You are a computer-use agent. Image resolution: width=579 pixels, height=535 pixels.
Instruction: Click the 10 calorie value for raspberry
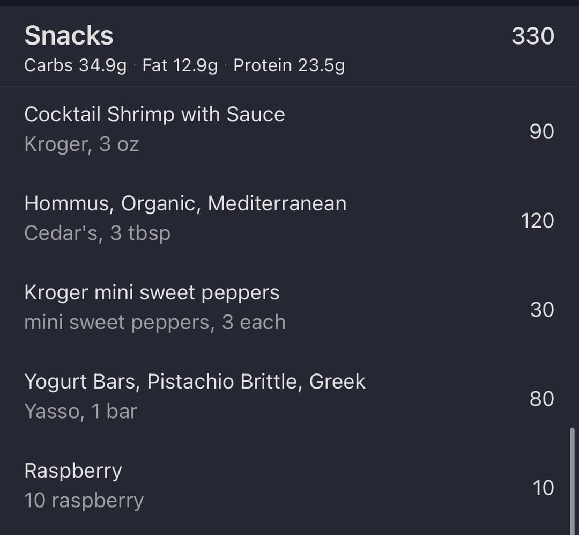[543, 488]
